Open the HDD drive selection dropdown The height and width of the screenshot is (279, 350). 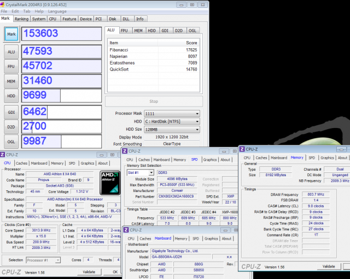[x=172, y=121]
